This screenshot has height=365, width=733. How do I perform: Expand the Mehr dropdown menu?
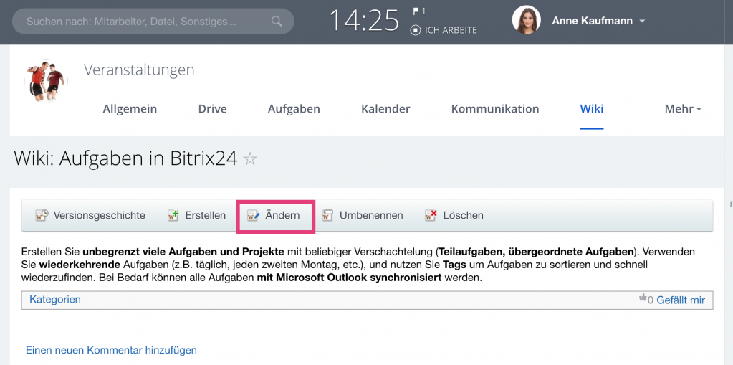[x=683, y=109]
